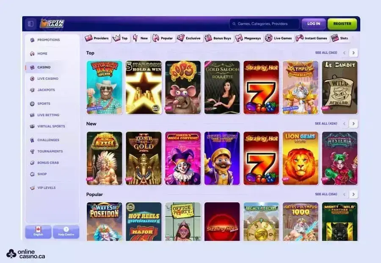This screenshot has width=381, height=263.
Task: Open Gold Saloon Roulette game
Action: point(222,87)
